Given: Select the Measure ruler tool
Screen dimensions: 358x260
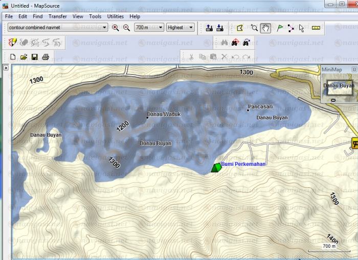Looking at the screenshot, I should [x=316, y=28].
